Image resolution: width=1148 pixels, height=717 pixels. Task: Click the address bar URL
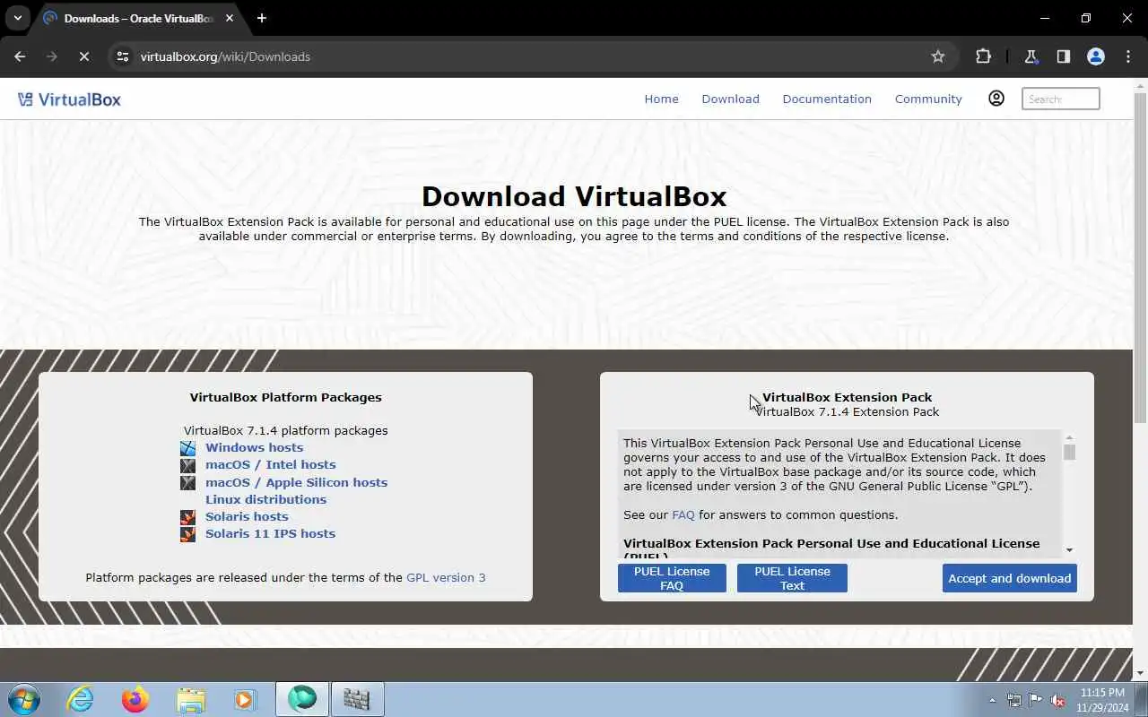225,56
